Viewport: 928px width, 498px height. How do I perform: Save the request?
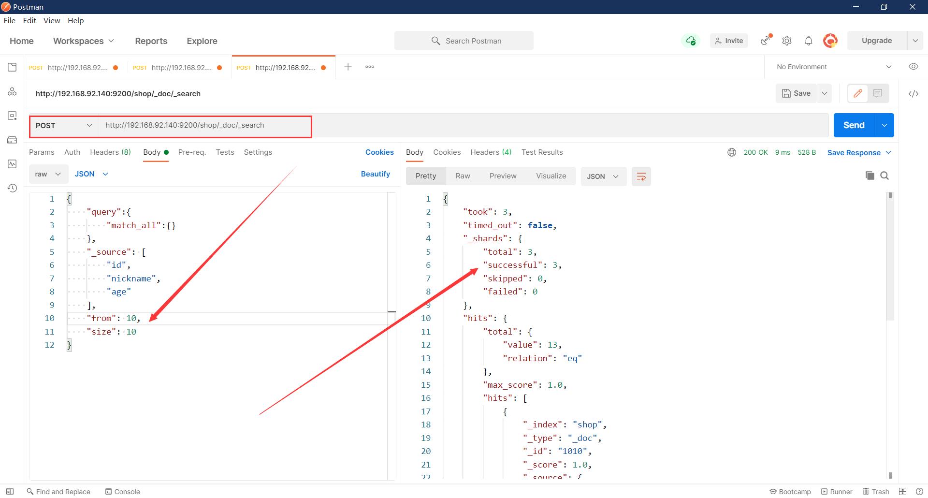pyautogui.click(x=796, y=93)
